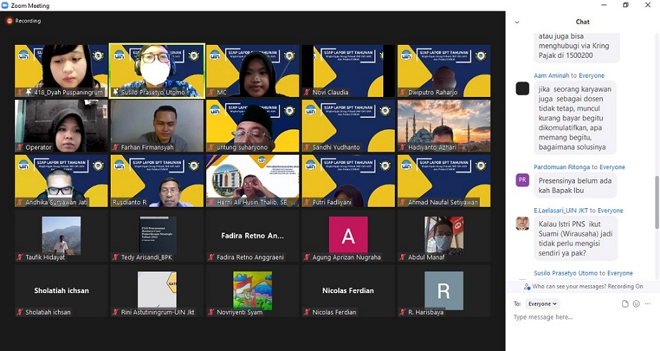This screenshot has height=351, width=660.
Task: Click the chat panel vertical scrollbar
Action: pos(656,193)
